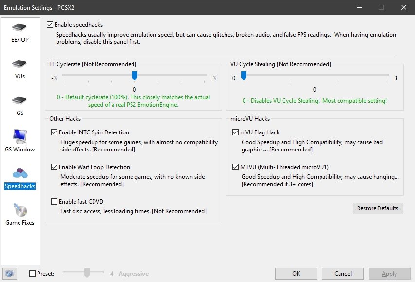Open the EE/IOP settings page icon
The height and width of the screenshot is (282, 415).
(x=19, y=27)
